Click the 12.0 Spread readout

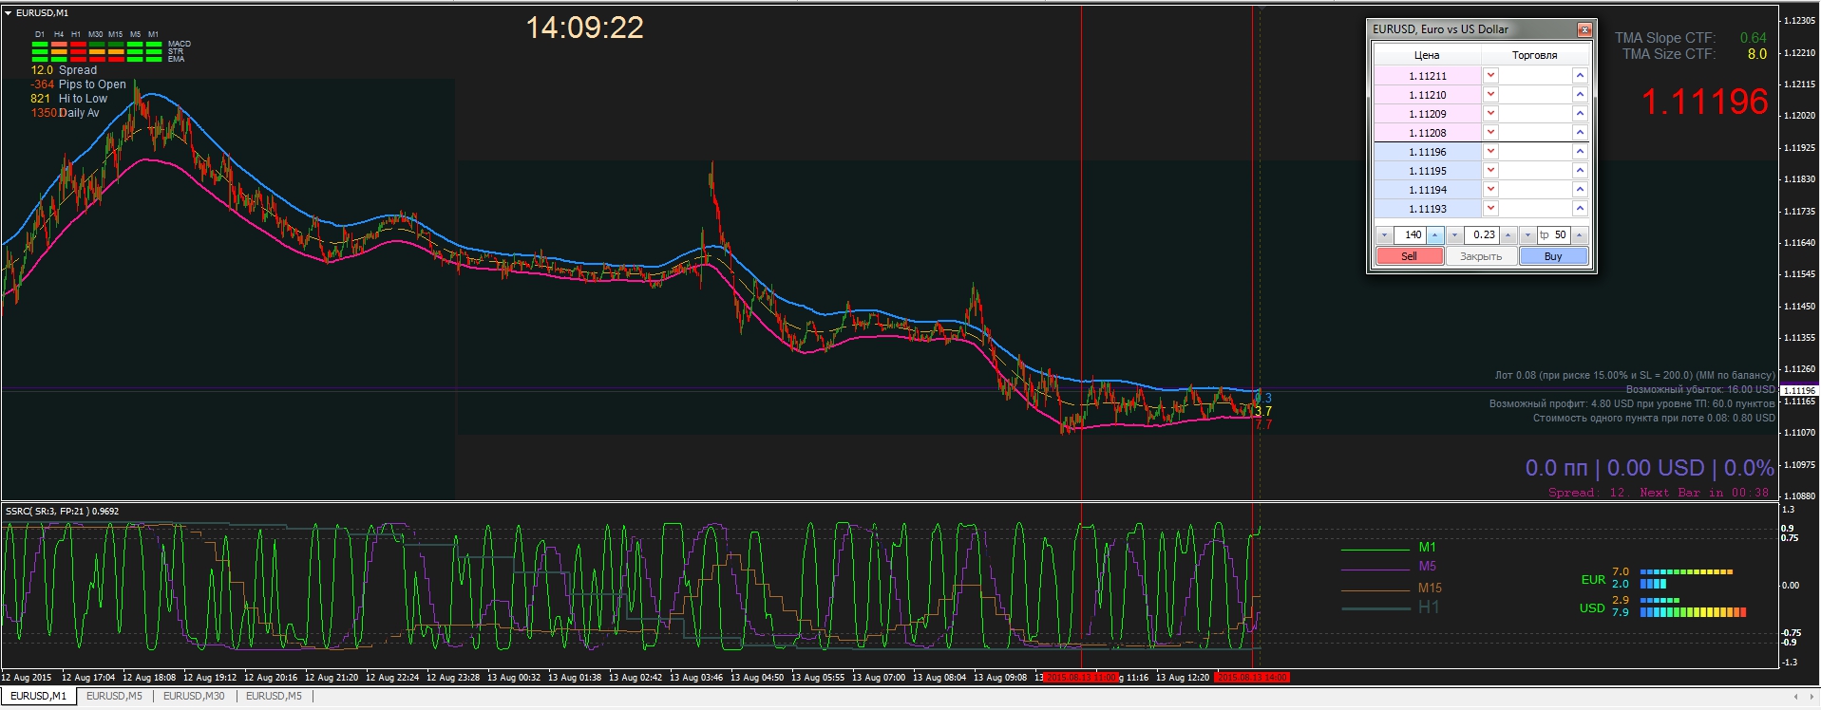64,70
